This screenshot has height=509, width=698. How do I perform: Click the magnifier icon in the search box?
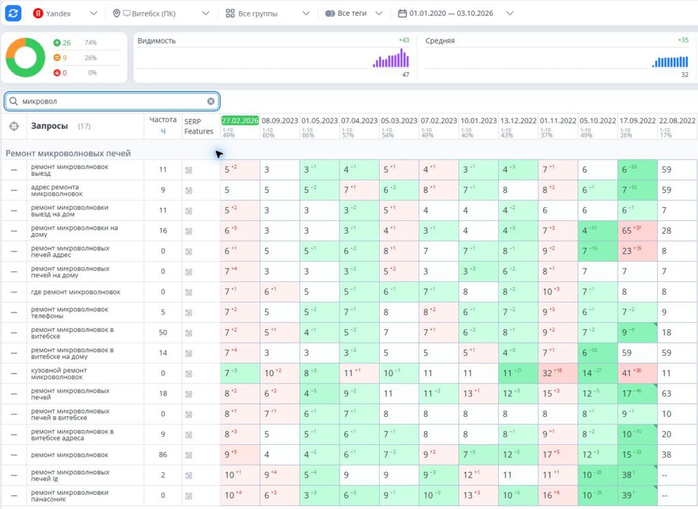(x=14, y=101)
